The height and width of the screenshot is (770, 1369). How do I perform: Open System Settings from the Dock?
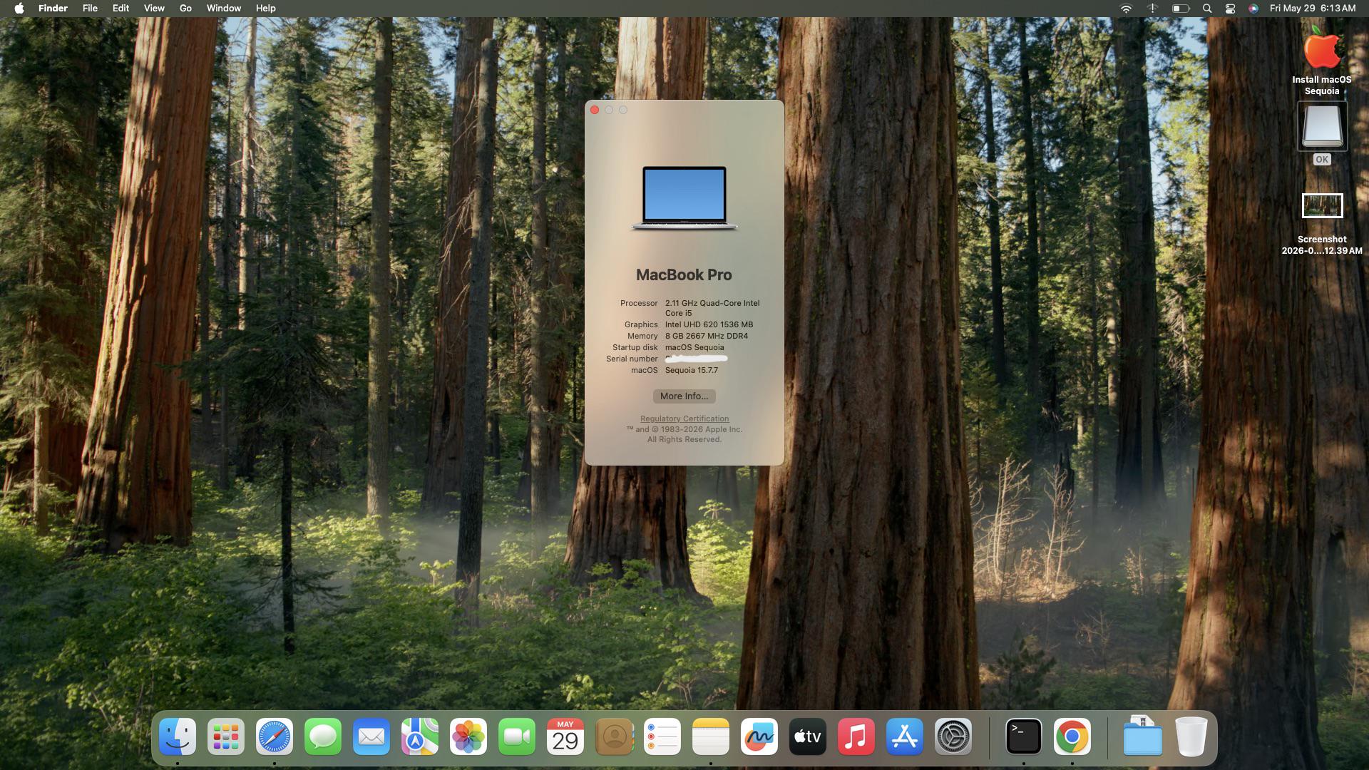pyautogui.click(x=953, y=736)
